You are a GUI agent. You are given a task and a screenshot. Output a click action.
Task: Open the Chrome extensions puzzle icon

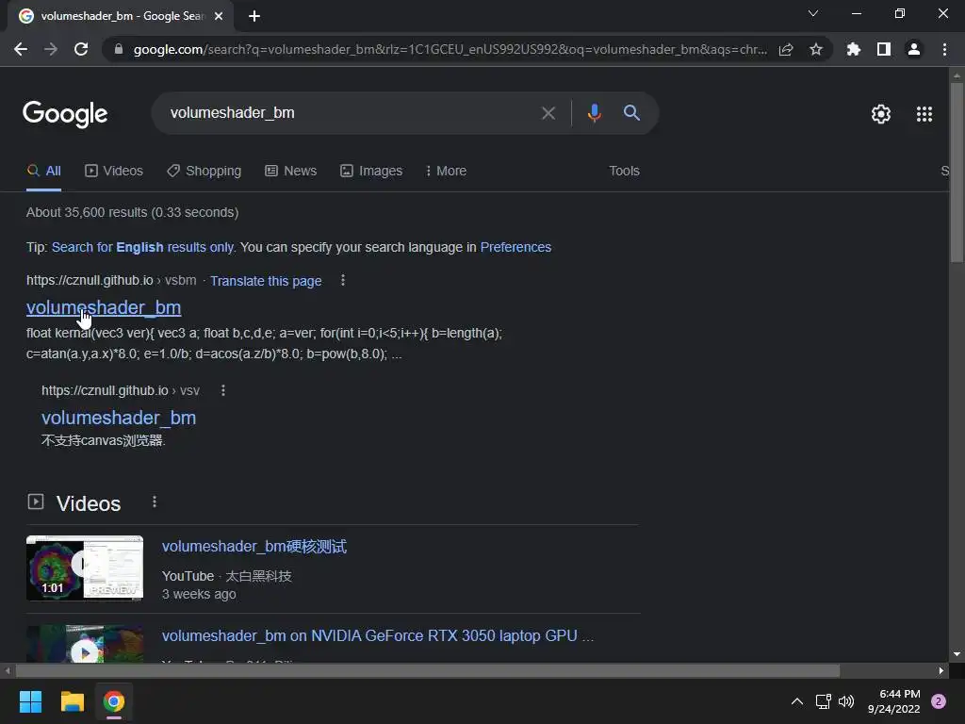coord(854,49)
